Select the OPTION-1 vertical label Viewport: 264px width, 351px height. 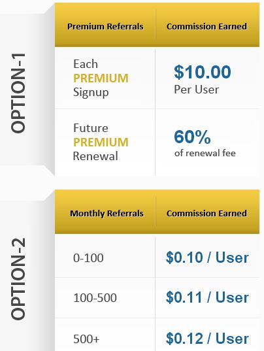click(18, 93)
